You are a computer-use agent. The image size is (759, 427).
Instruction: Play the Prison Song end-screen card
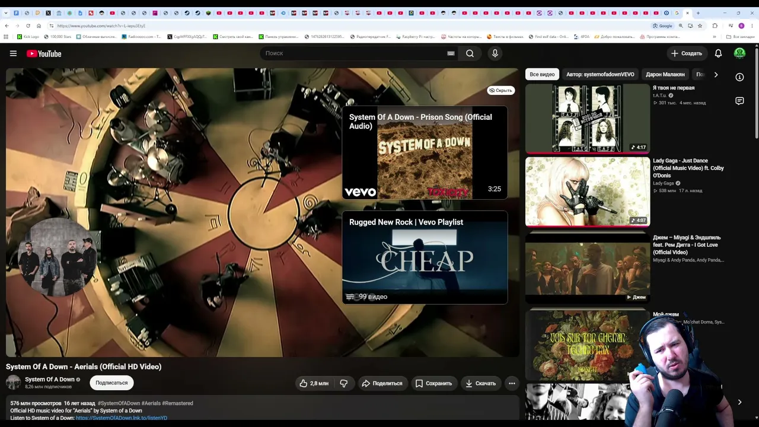(x=425, y=152)
